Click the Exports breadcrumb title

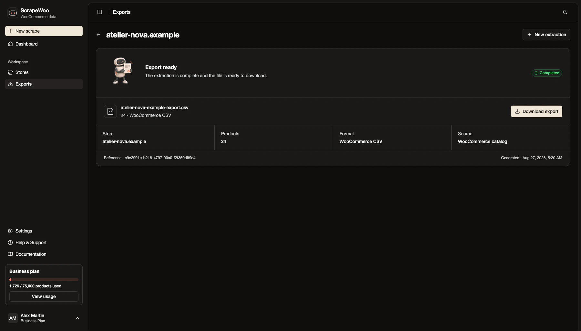(122, 12)
